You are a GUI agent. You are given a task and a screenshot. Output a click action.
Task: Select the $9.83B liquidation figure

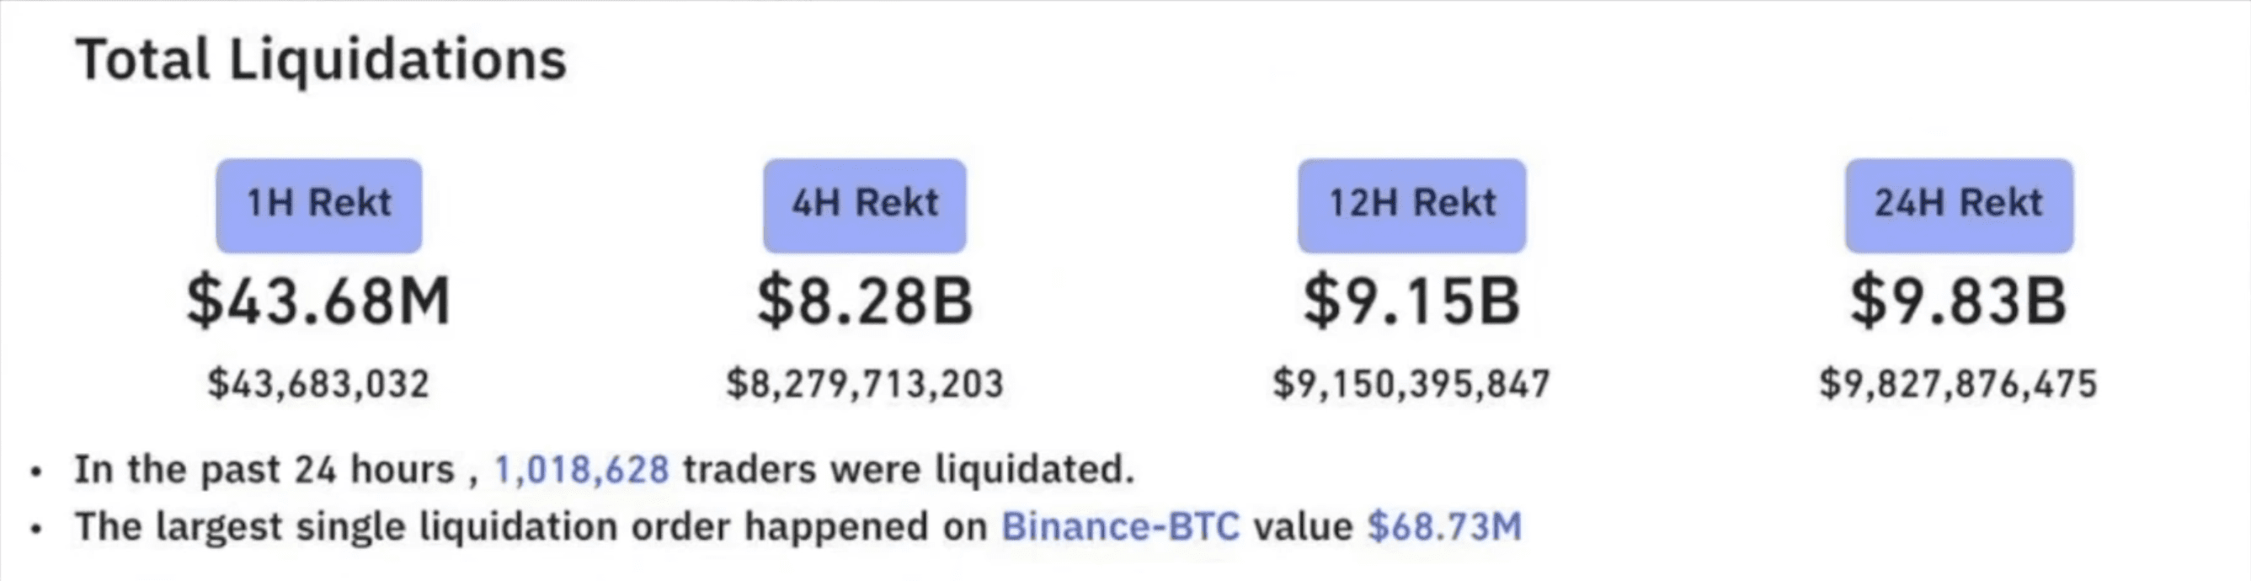[x=1958, y=301]
